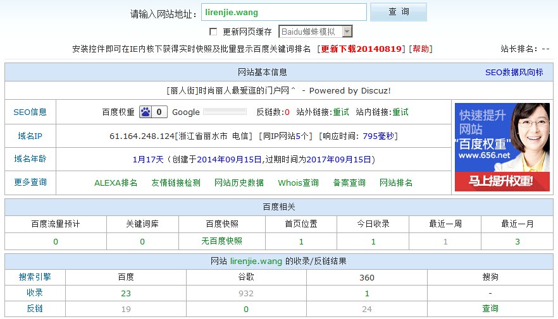Click the 反链数 value 0

click(x=287, y=112)
